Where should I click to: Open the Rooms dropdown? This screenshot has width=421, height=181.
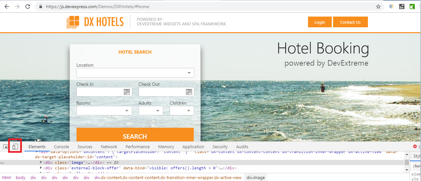pos(127,111)
